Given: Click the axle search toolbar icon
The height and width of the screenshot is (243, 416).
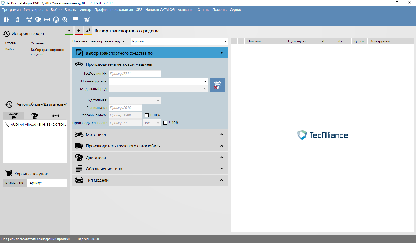Looking at the screenshot, I should 47,20.
